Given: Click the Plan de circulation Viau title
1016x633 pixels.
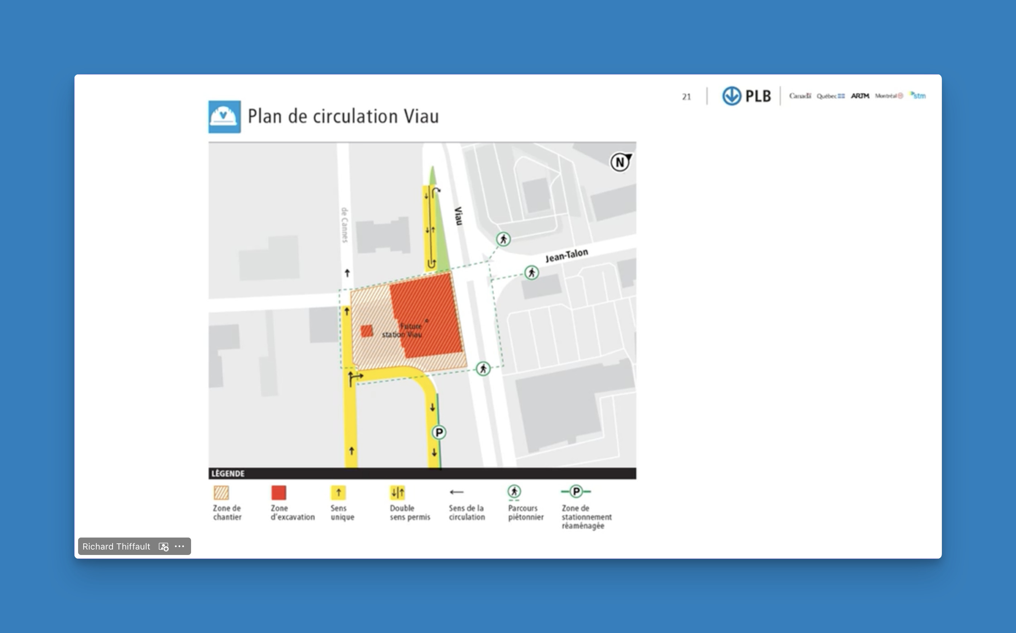Looking at the screenshot, I should click(343, 117).
